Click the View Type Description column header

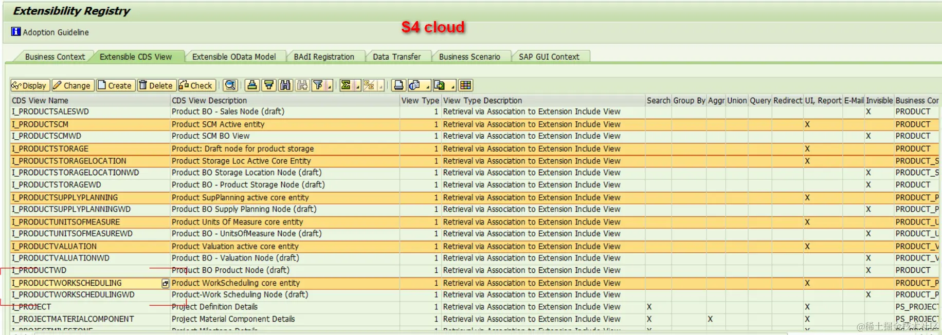click(544, 101)
